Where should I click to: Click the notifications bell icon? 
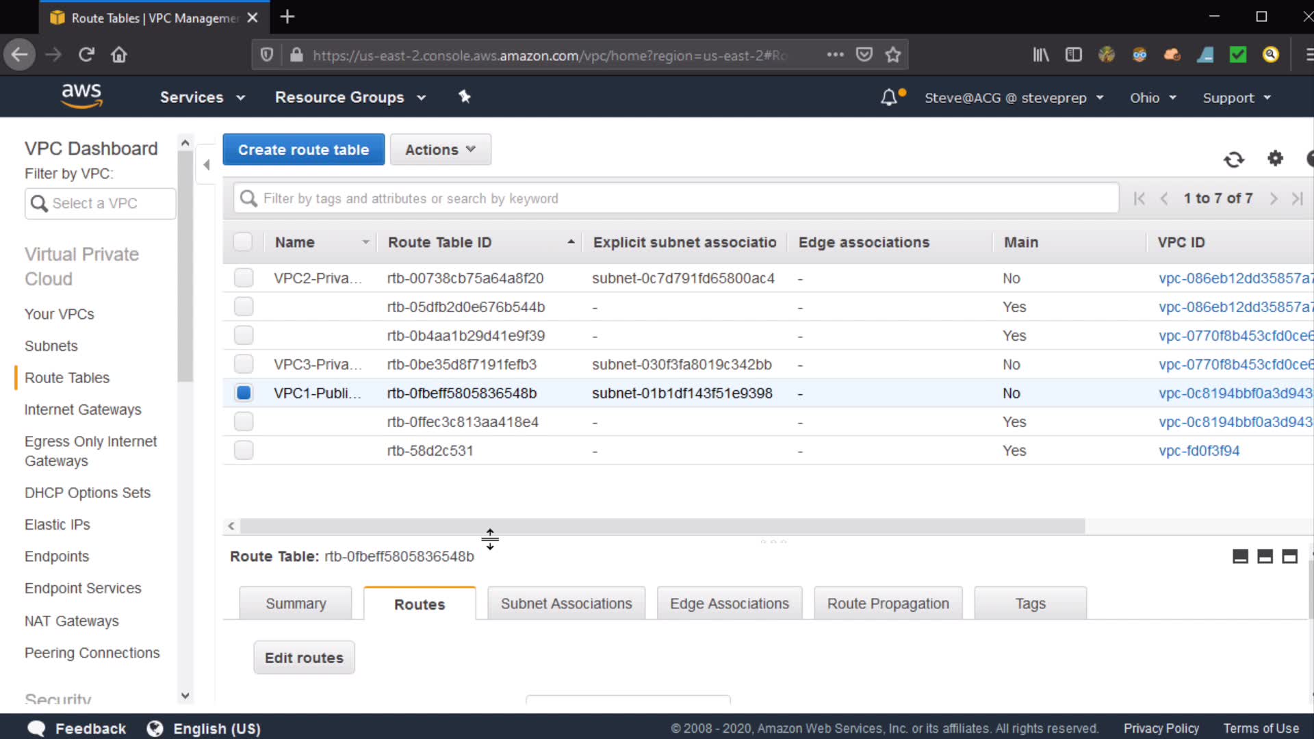coord(888,98)
